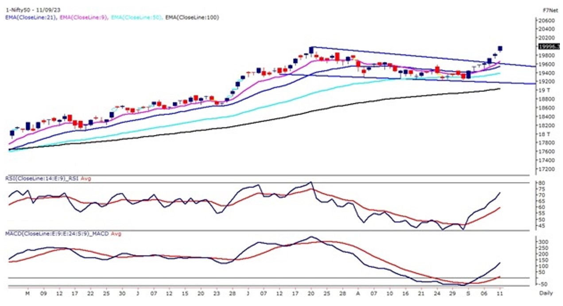Click the '11' final date label on axis

[500, 293]
